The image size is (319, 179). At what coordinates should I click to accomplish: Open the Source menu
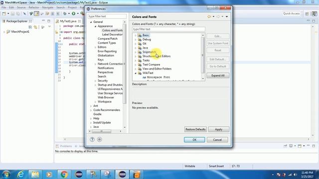[x=21, y=7]
